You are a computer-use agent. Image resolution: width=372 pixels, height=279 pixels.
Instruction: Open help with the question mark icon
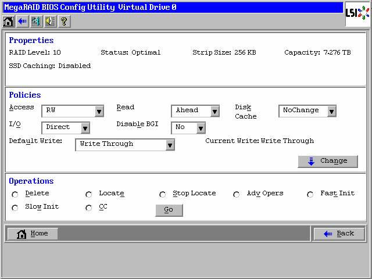pyautogui.click(x=64, y=22)
